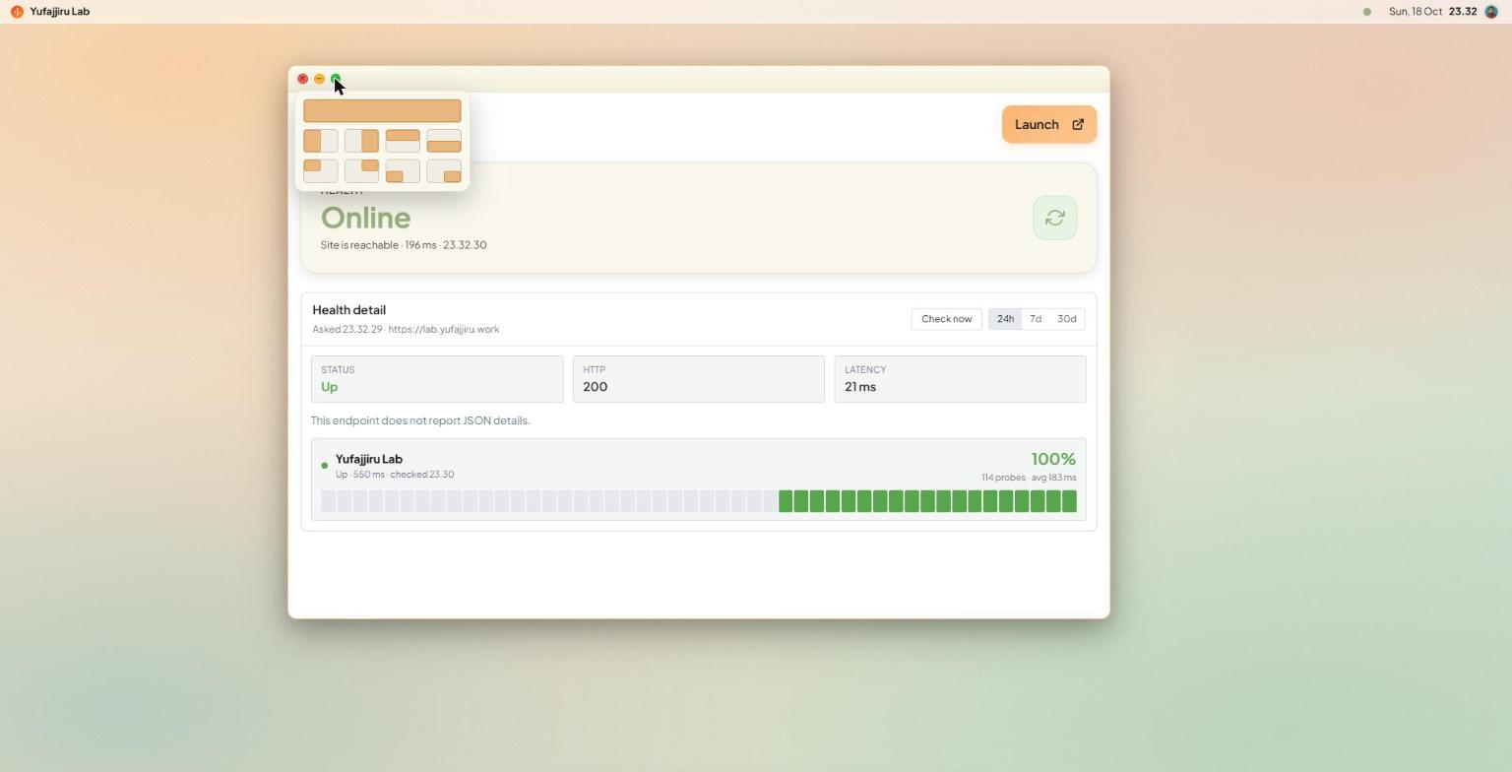Click the date and time in menu bar
1512x772 pixels.
coord(1433,12)
